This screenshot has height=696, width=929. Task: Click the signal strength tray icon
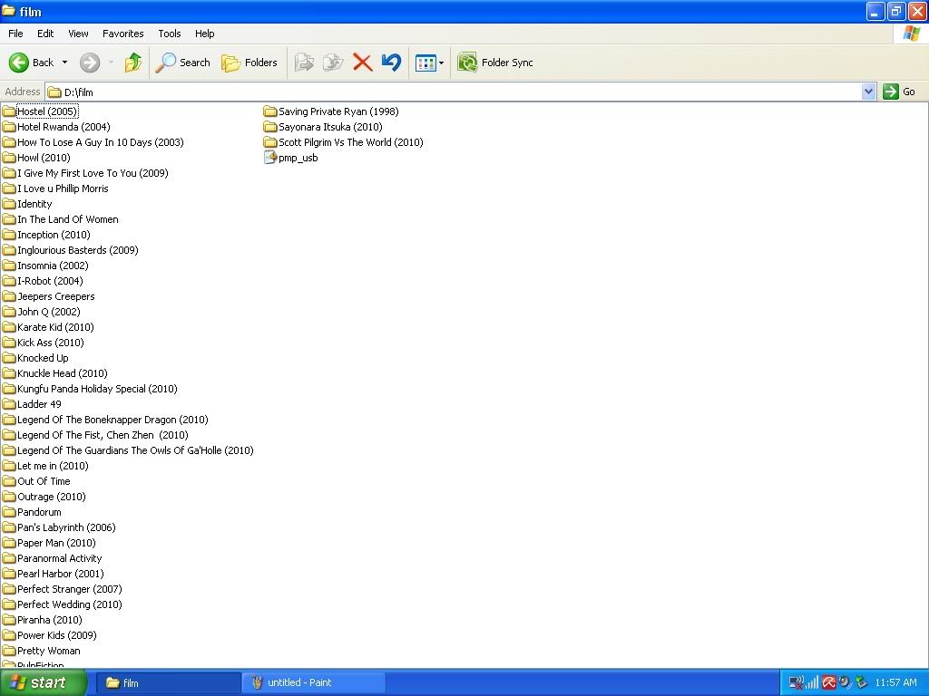pos(812,683)
